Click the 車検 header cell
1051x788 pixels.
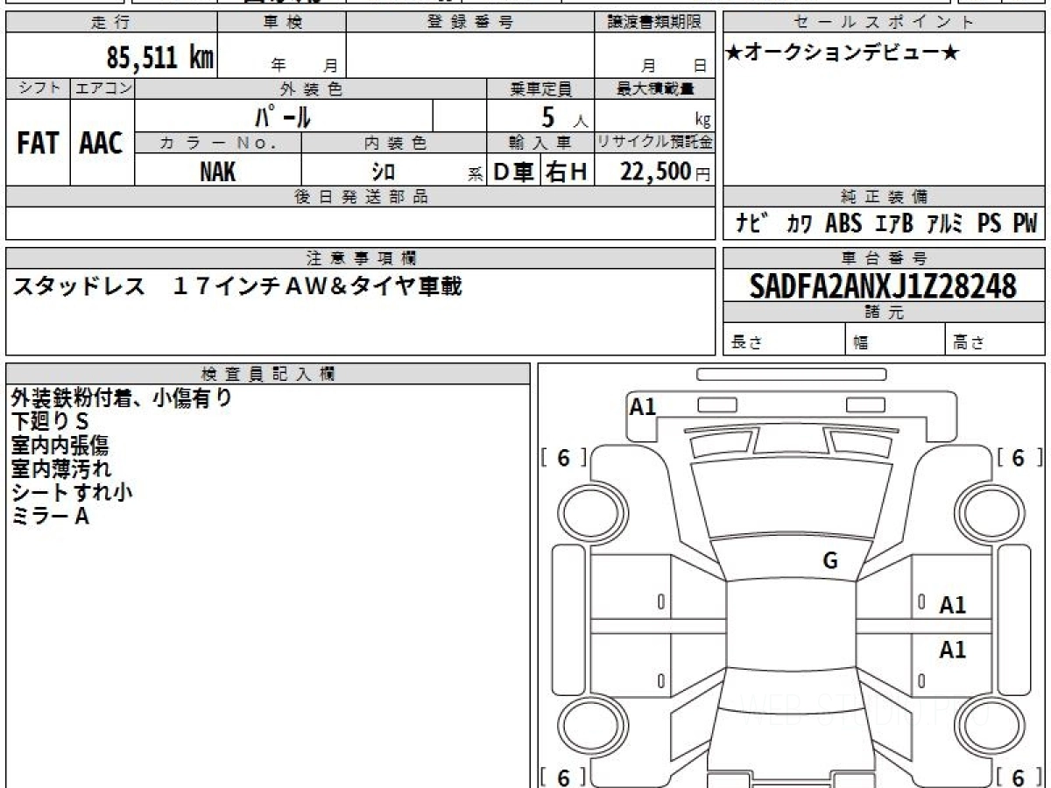(282, 23)
